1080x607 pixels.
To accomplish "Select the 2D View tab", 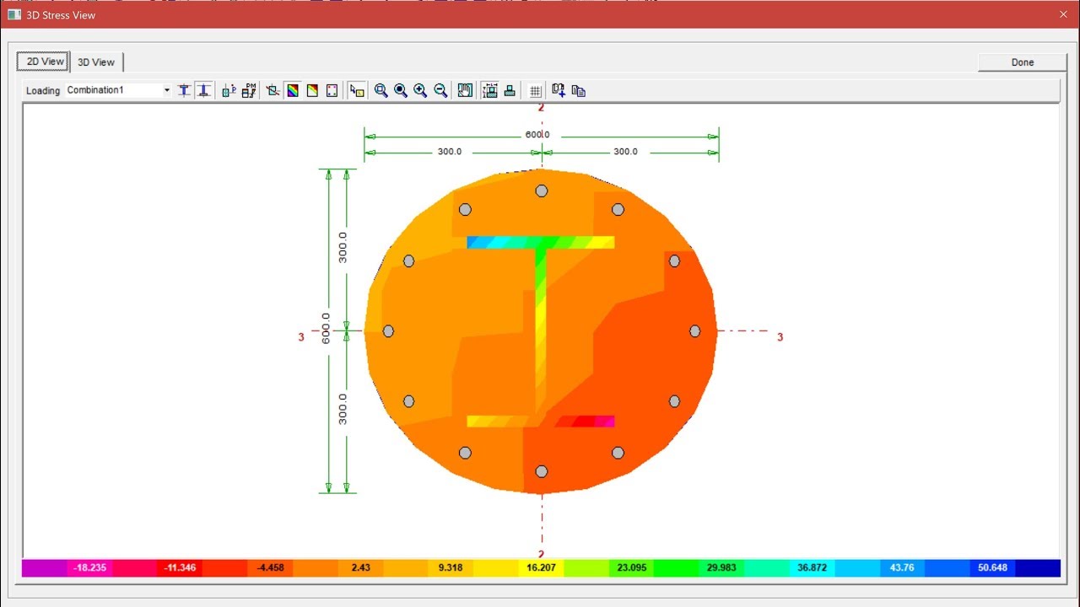I will 42,61.
